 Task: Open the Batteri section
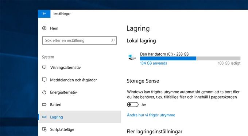(x=55, y=105)
